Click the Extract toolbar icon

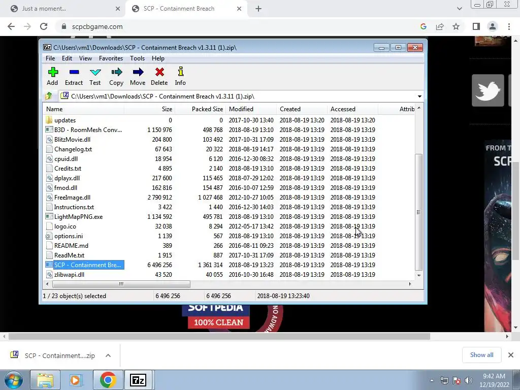(74, 72)
